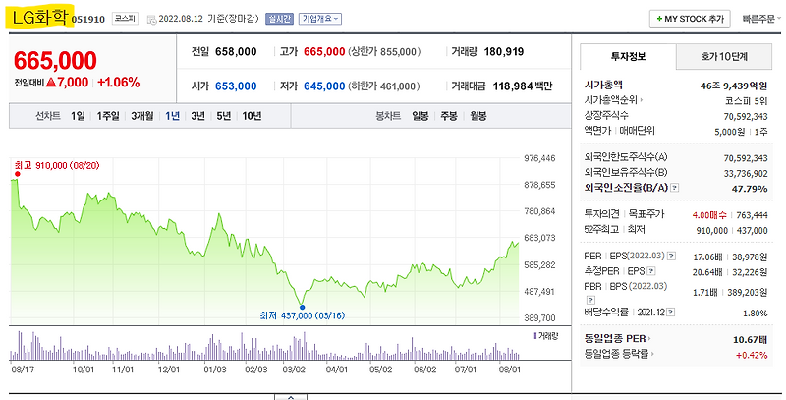Click 동일업종 PER value 10.67배
This screenshot has width=786, height=400.
[x=751, y=340]
